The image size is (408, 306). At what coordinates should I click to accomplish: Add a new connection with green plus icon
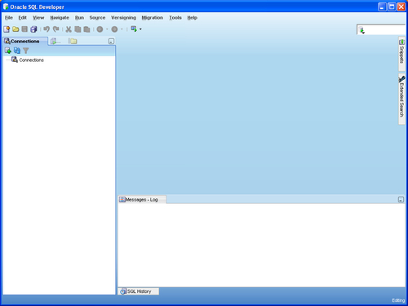[8, 51]
